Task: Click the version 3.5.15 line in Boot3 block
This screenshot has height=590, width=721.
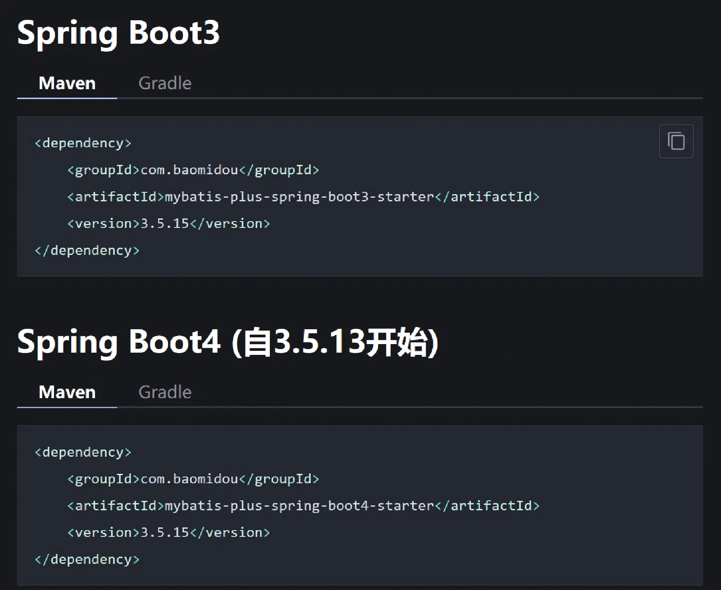Action: pyautogui.click(x=169, y=223)
